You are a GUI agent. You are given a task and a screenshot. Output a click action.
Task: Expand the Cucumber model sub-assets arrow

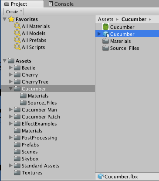(x=99, y=34)
